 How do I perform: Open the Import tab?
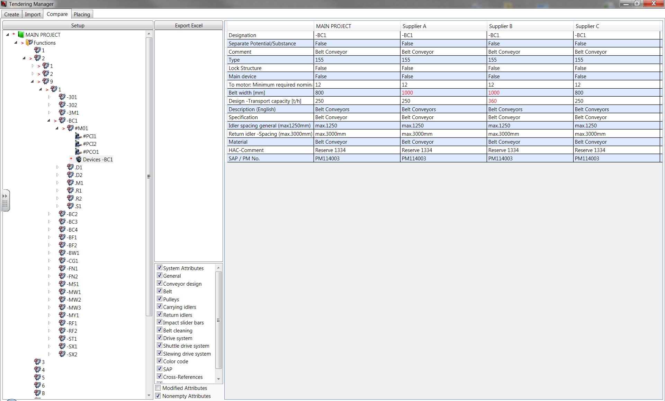coord(33,14)
